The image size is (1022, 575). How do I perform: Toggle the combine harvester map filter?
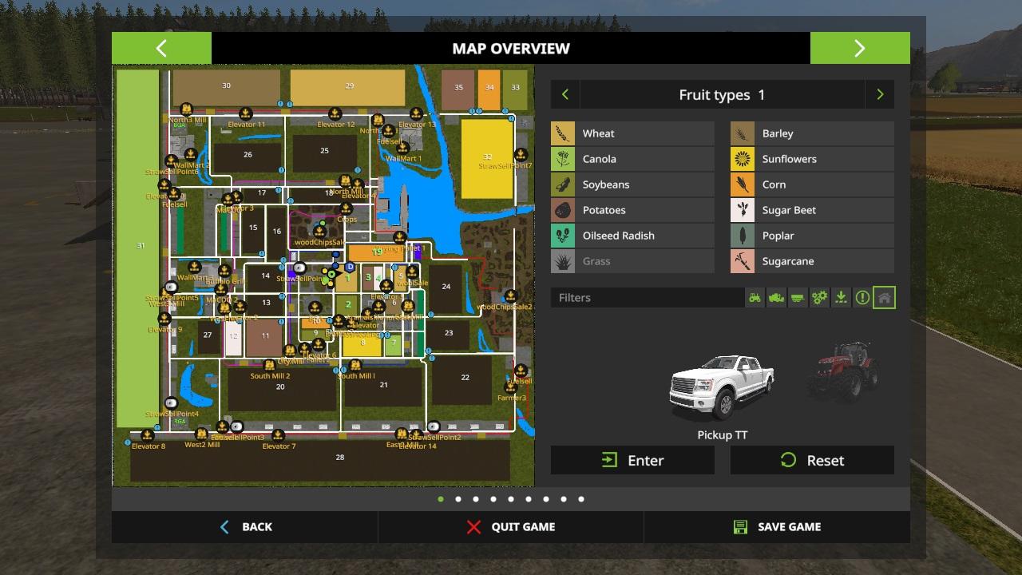pyautogui.click(x=776, y=298)
